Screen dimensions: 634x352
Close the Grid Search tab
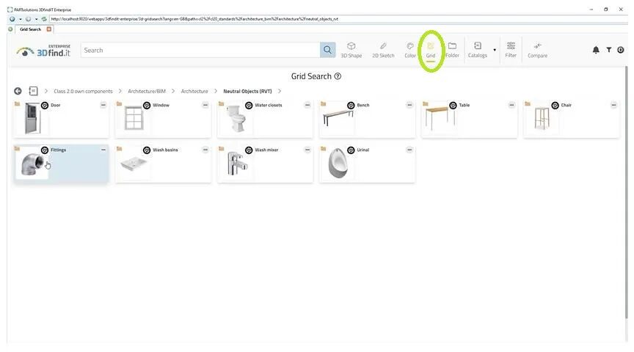coord(49,29)
